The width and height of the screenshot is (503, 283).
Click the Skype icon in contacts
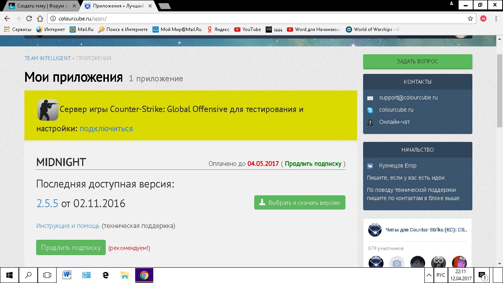coord(370,110)
